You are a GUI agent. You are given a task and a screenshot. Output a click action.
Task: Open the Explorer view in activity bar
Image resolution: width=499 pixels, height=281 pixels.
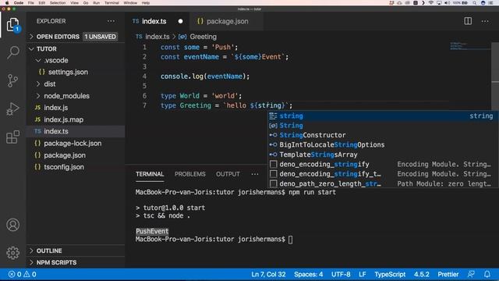coord(12,24)
